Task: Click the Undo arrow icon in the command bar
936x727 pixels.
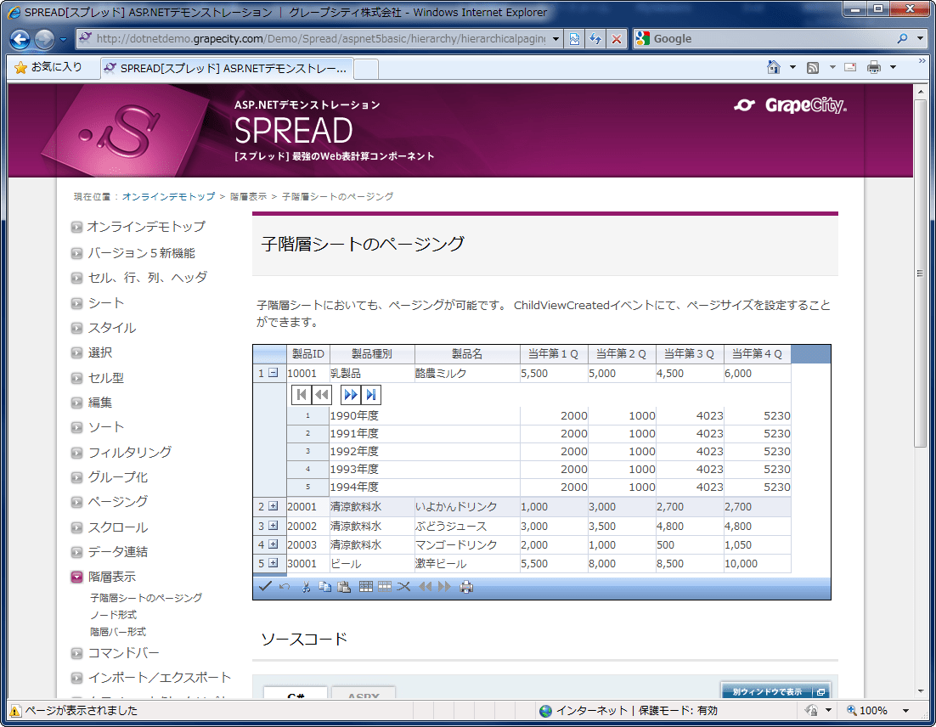Action: point(285,586)
